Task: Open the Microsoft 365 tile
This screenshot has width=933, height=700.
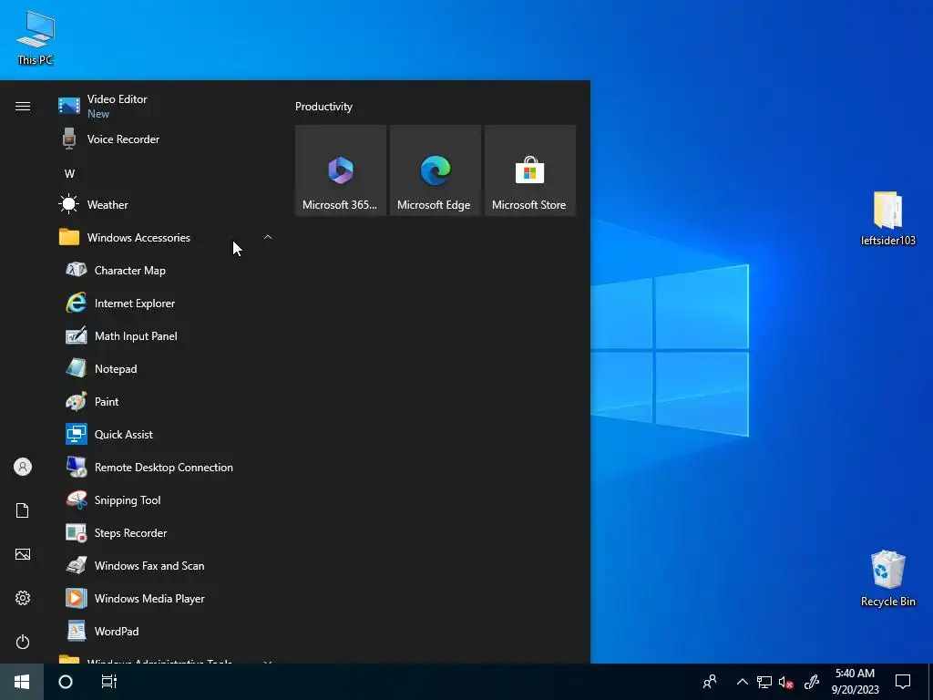Action: [341, 170]
